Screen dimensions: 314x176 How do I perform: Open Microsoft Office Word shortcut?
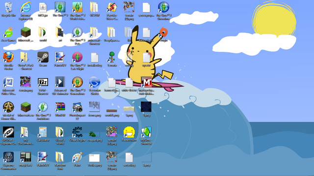coord(8,83)
